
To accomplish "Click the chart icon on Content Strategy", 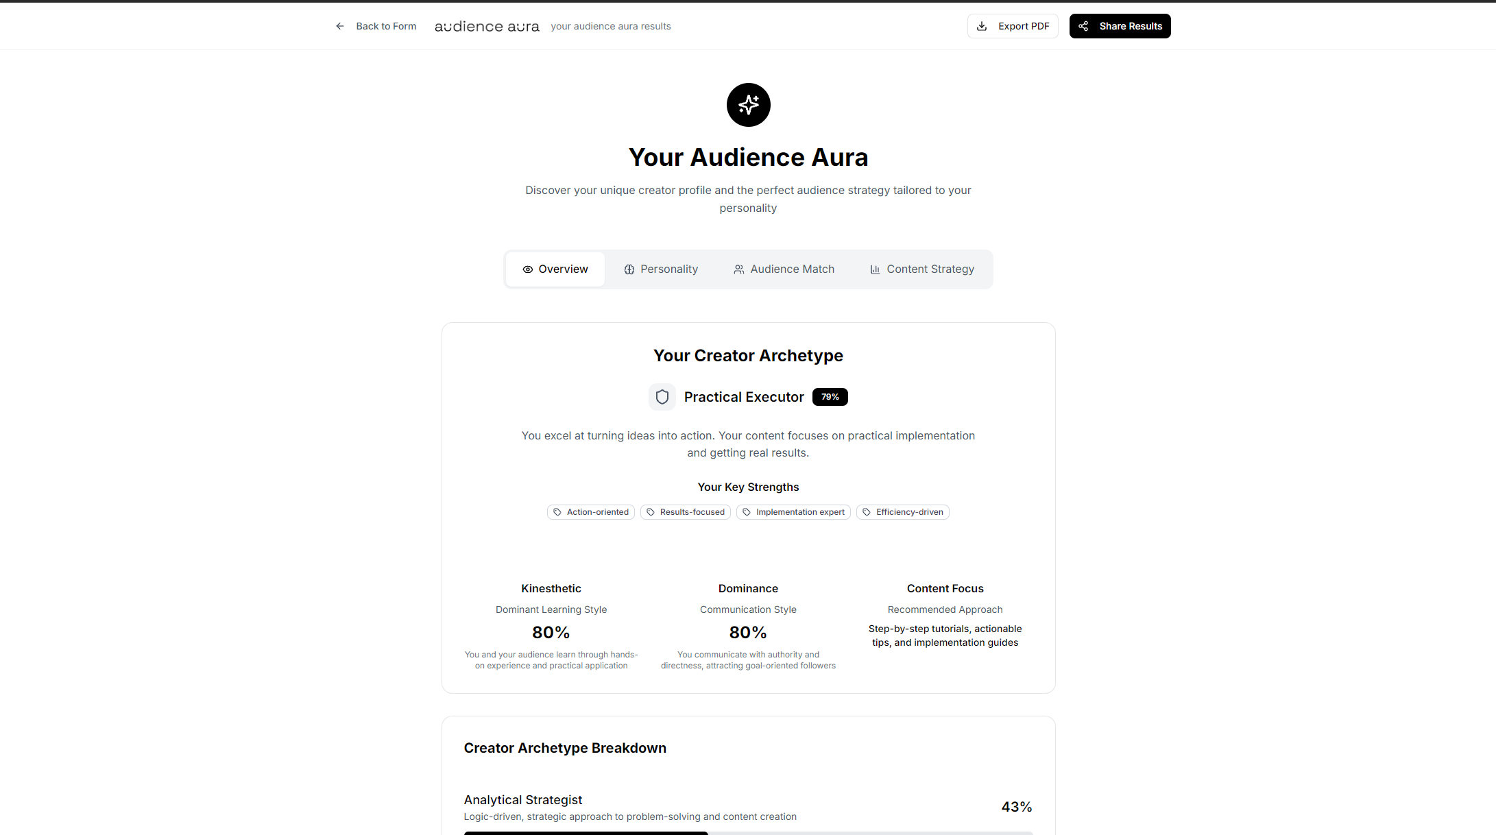I will (875, 269).
